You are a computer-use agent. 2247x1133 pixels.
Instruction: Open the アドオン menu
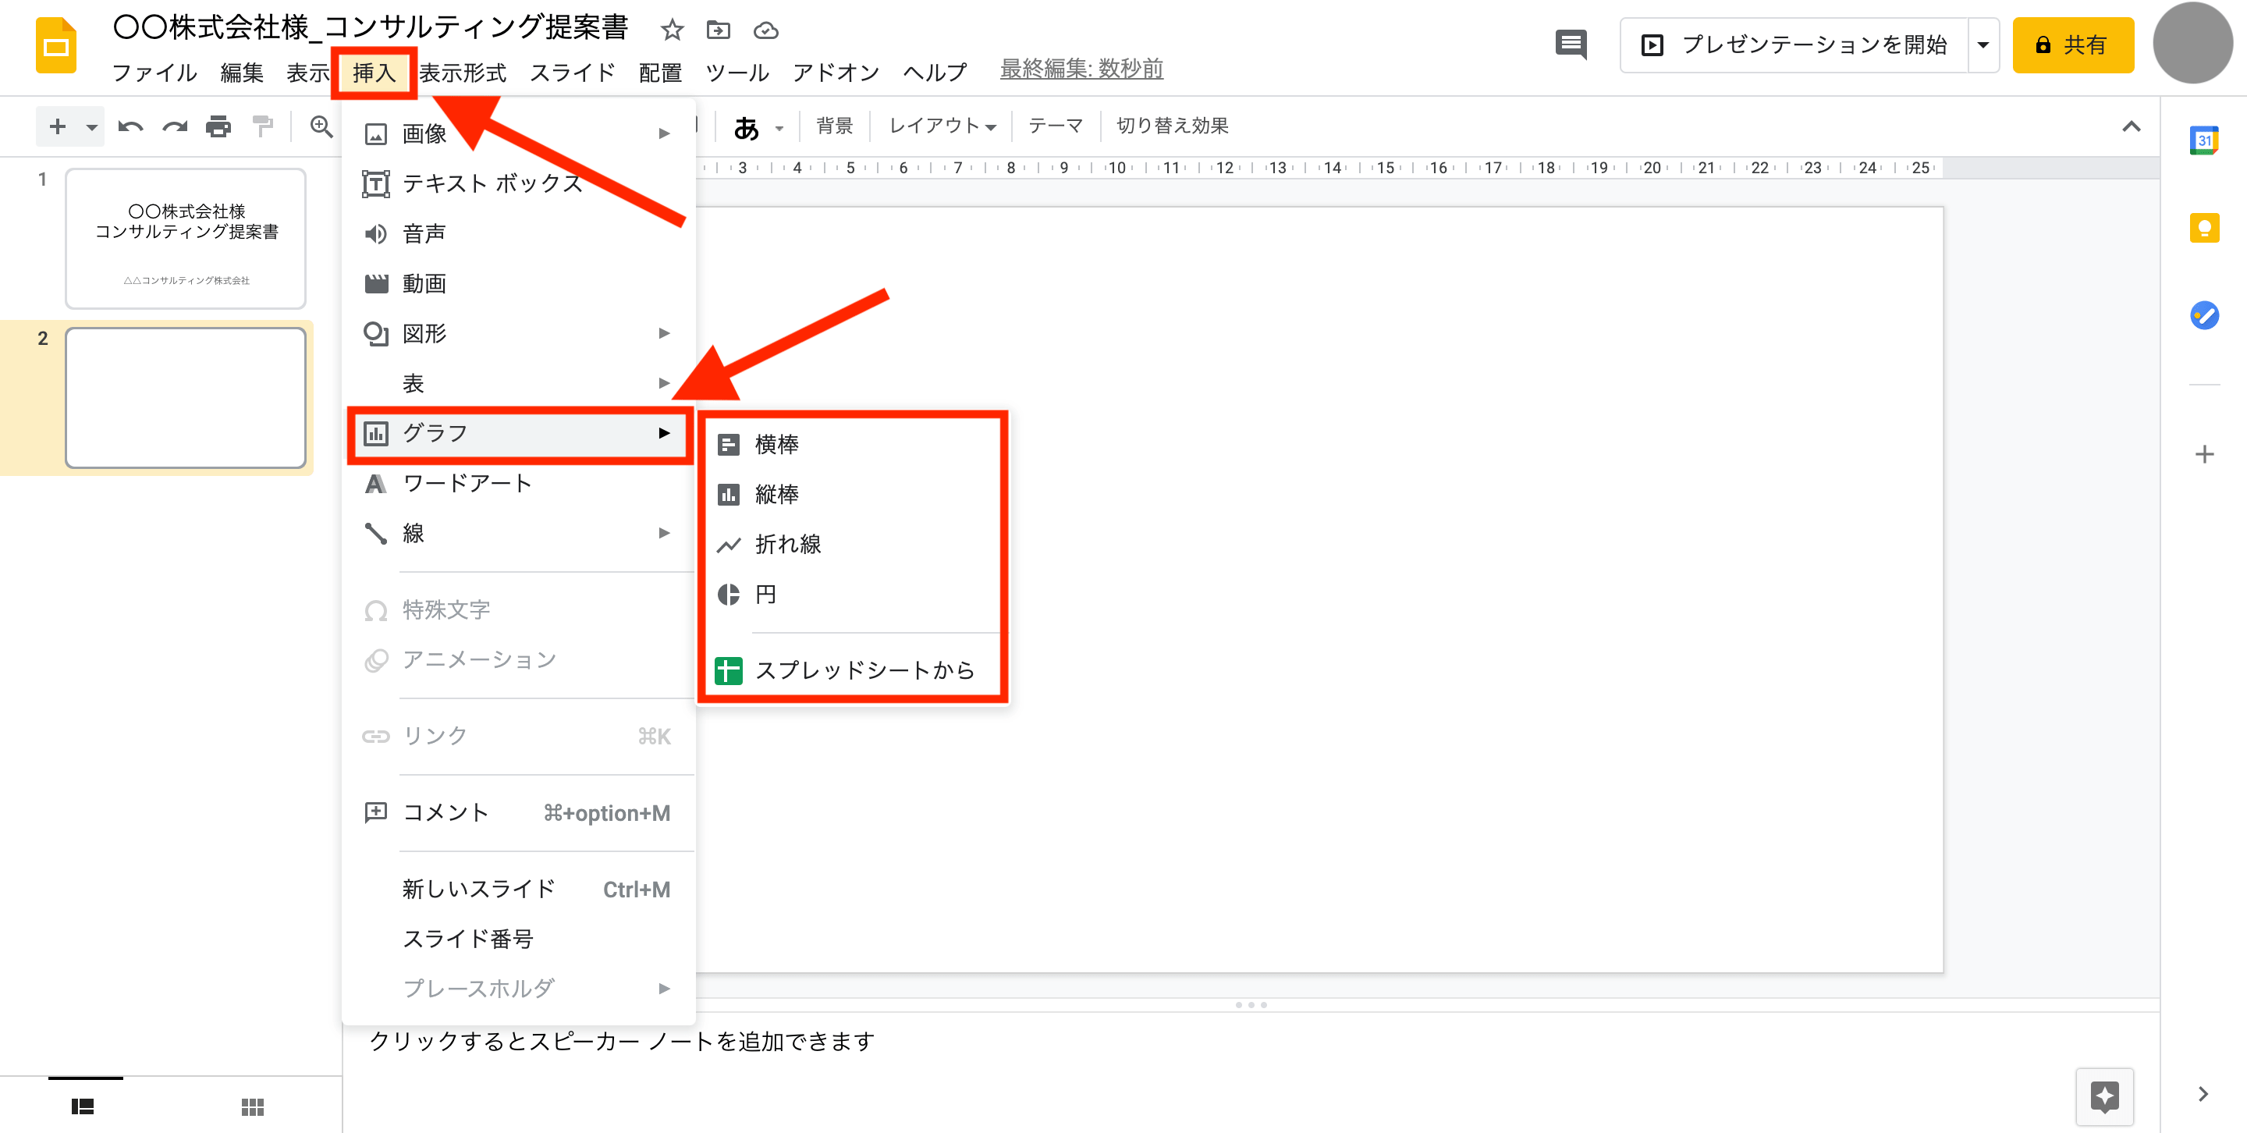tap(836, 73)
